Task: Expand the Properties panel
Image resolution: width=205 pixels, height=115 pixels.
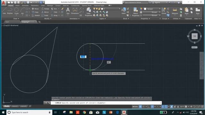Action: tap(145, 19)
